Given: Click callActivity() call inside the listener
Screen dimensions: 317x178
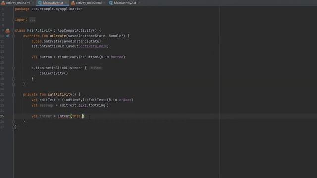Looking at the screenshot, I should (54, 73).
